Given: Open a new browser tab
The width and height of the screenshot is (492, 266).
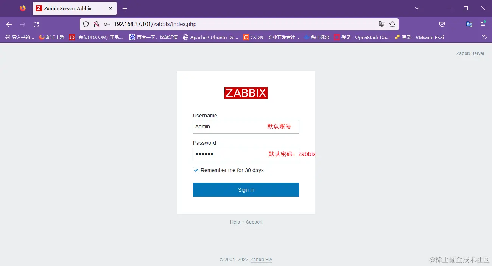Looking at the screenshot, I should coord(125,8).
